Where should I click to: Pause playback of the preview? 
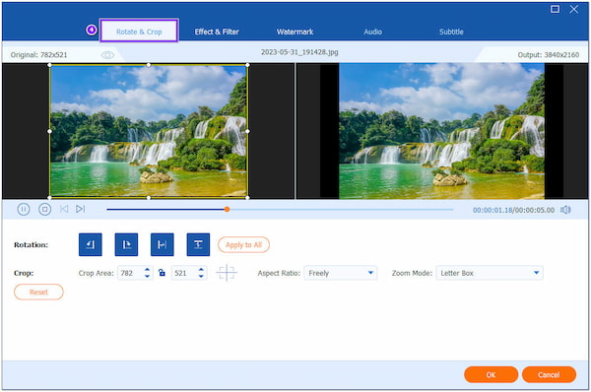pyautogui.click(x=24, y=209)
